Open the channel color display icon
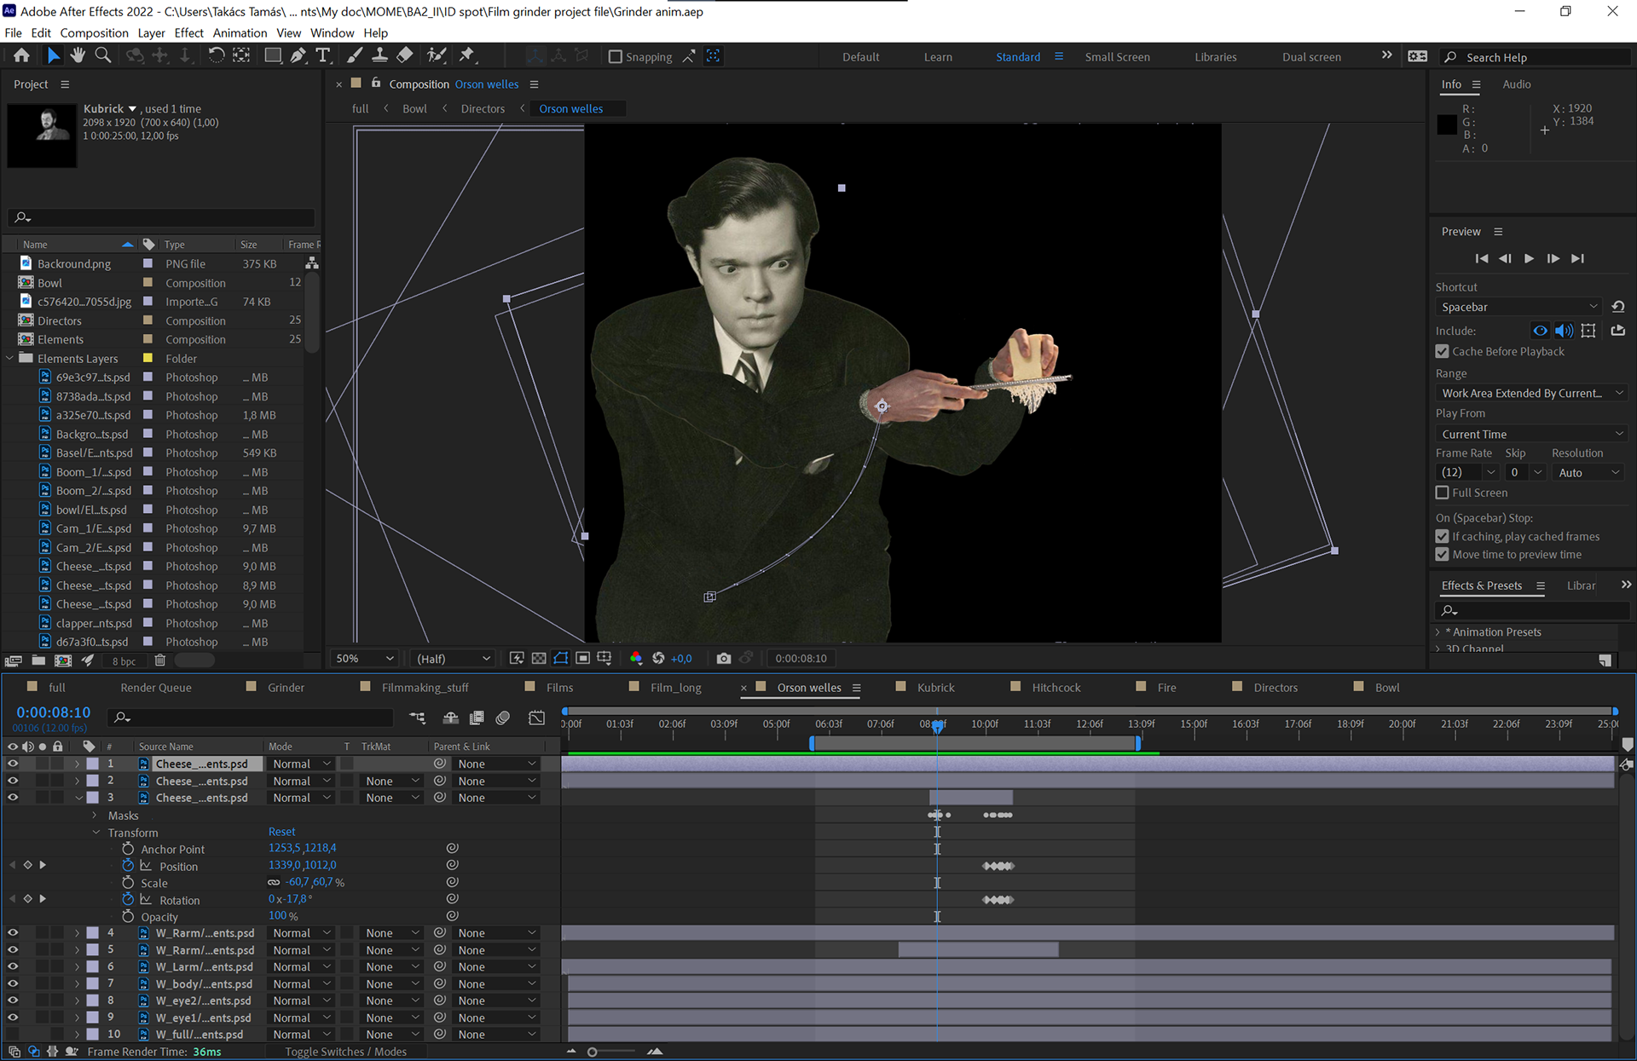 pyautogui.click(x=636, y=658)
